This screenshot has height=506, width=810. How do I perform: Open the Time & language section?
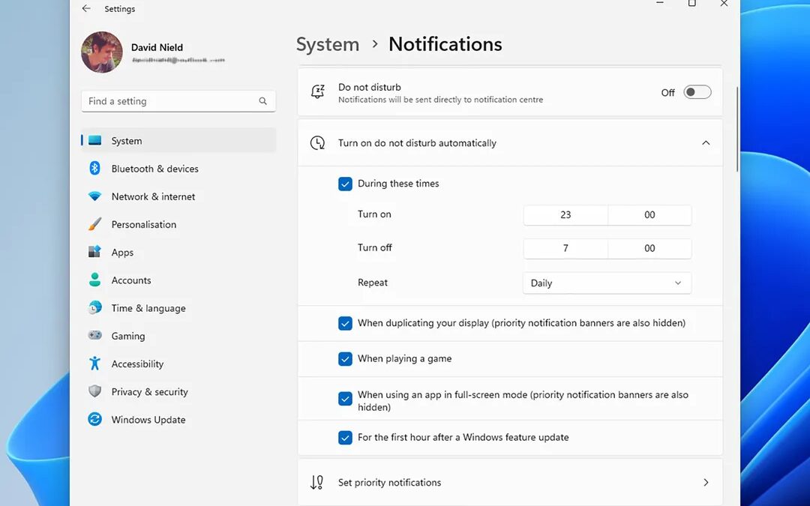click(x=148, y=308)
